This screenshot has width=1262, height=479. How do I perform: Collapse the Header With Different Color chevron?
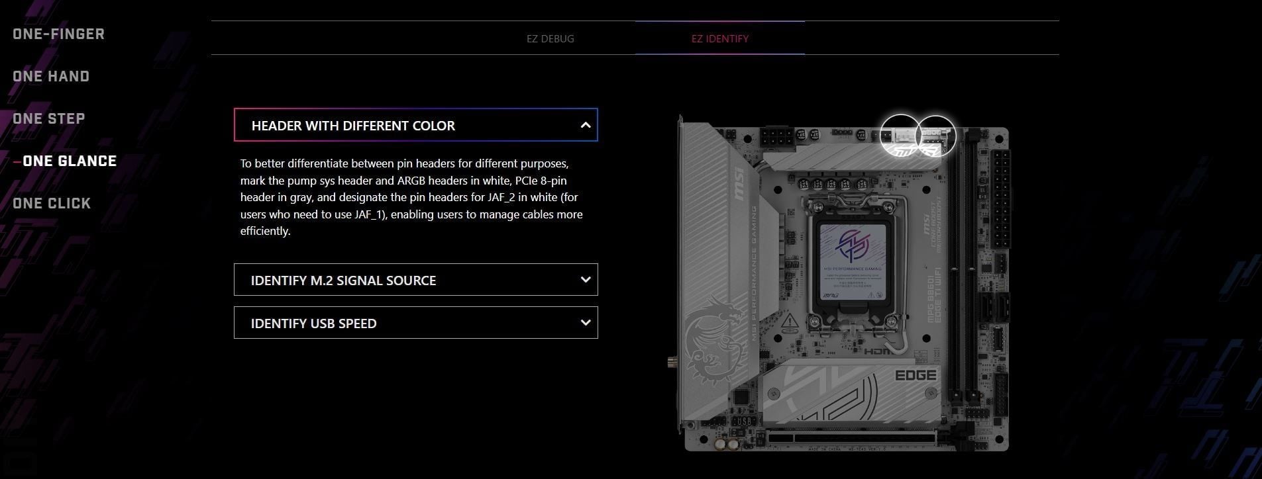[585, 125]
